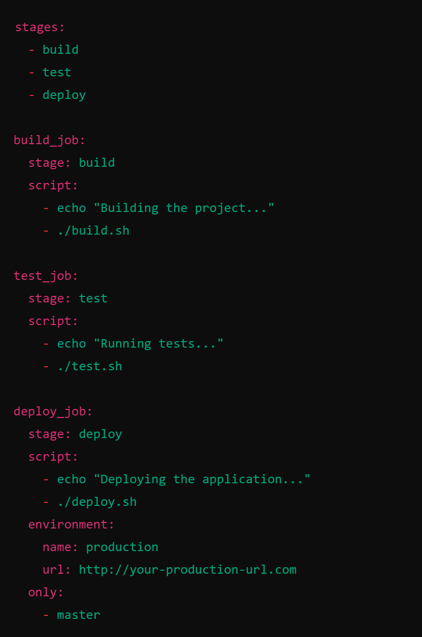Select the "build" entry in the stages list
The width and height of the screenshot is (422, 637).
coord(60,50)
